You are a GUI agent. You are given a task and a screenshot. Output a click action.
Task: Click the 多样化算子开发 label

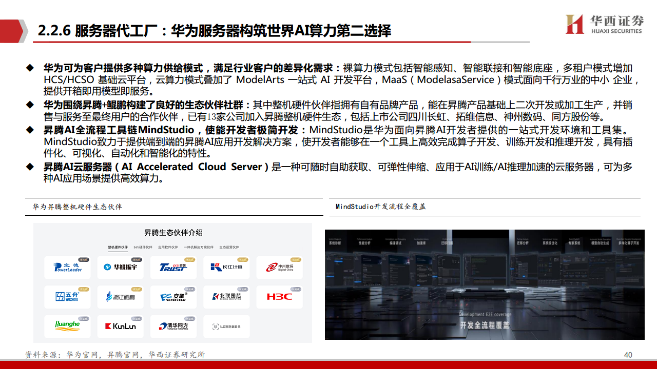pyautogui.click(x=629, y=243)
